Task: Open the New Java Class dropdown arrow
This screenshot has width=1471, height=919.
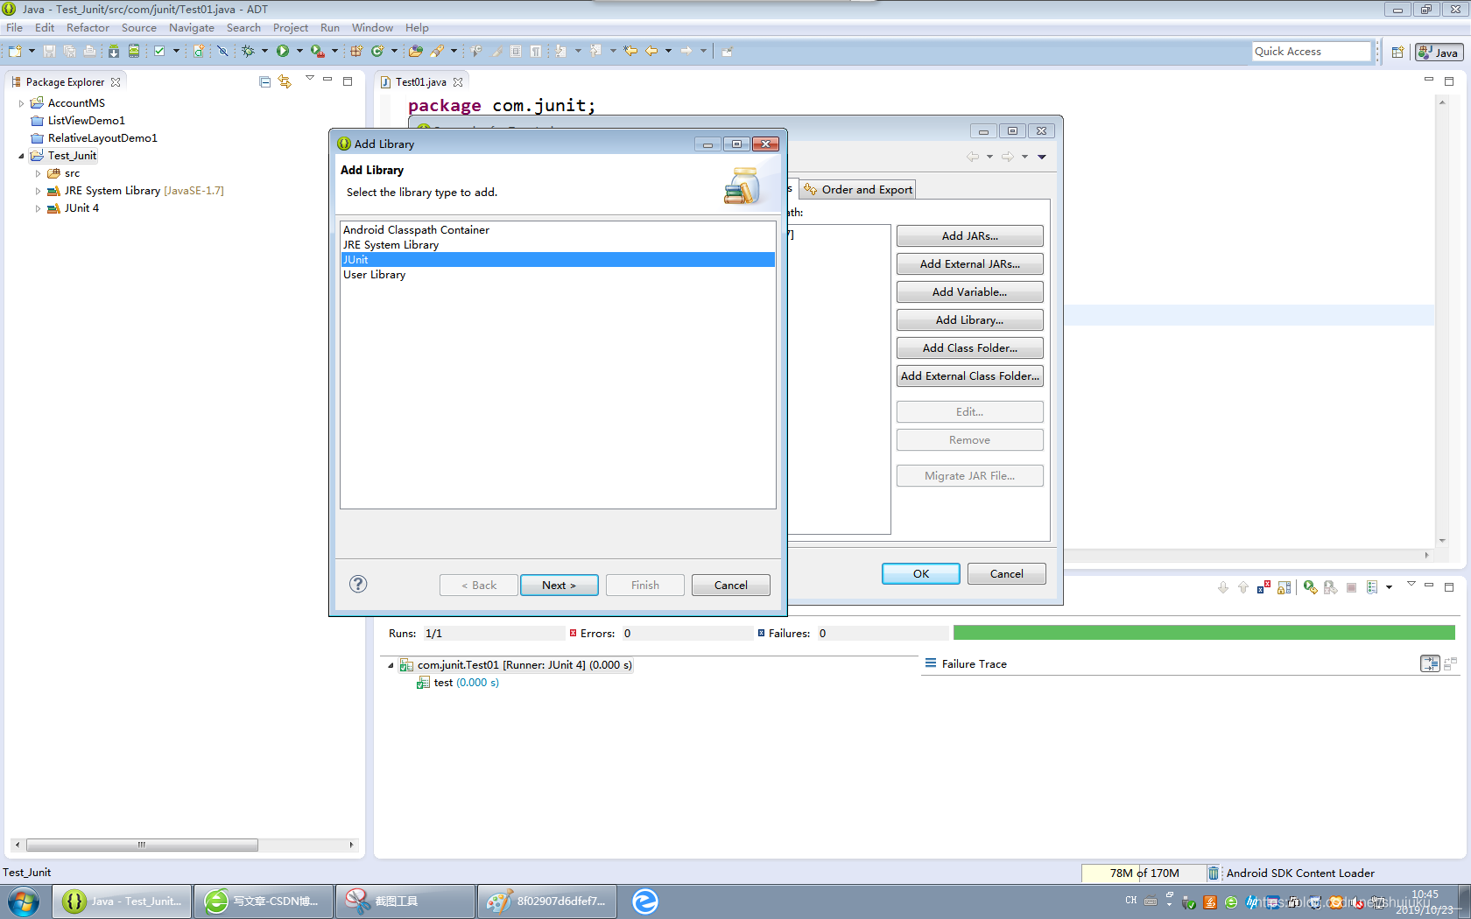Action: pyautogui.click(x=394, y=52)
